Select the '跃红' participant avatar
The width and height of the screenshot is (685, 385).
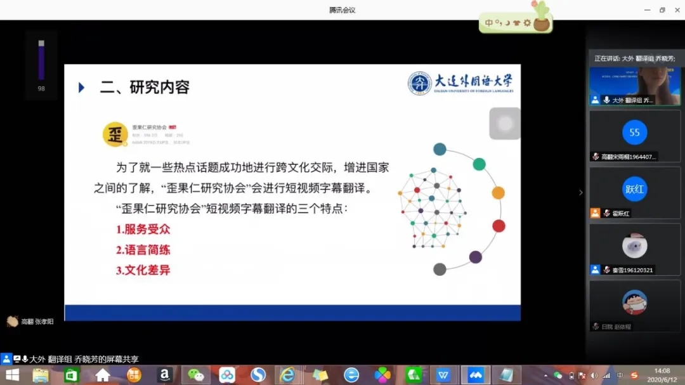click(634, 189)
